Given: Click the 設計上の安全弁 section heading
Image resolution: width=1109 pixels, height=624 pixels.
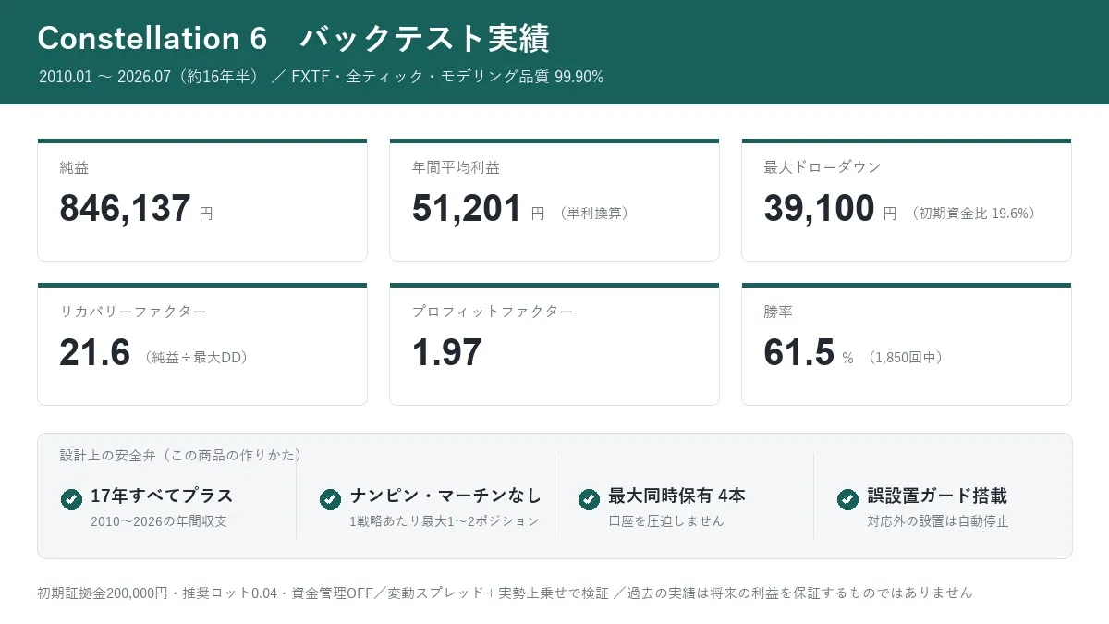Looking at the screenshot, I should tap(181, 455).
